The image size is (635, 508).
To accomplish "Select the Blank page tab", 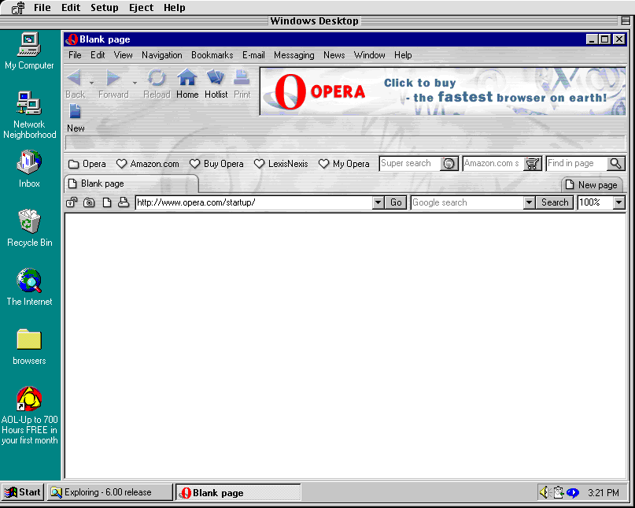I will pos(131,184).
